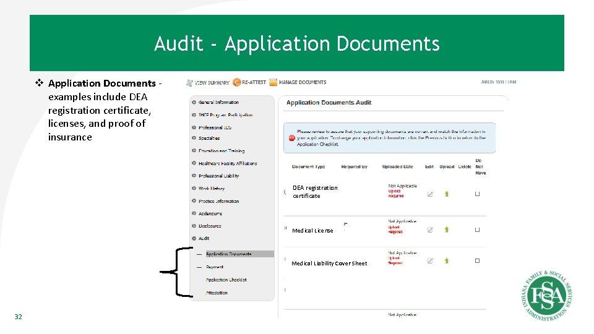The image size is (594, 334).
Task: Click the RE-ATTEST link
Action: click(x=254, y=82)
